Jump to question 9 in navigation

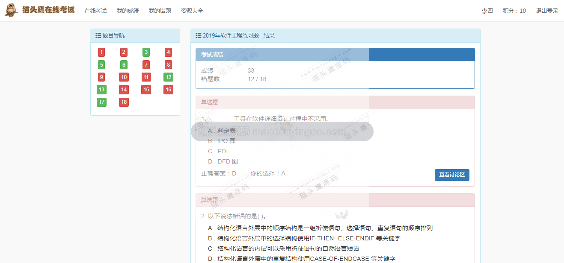point(101,77)
